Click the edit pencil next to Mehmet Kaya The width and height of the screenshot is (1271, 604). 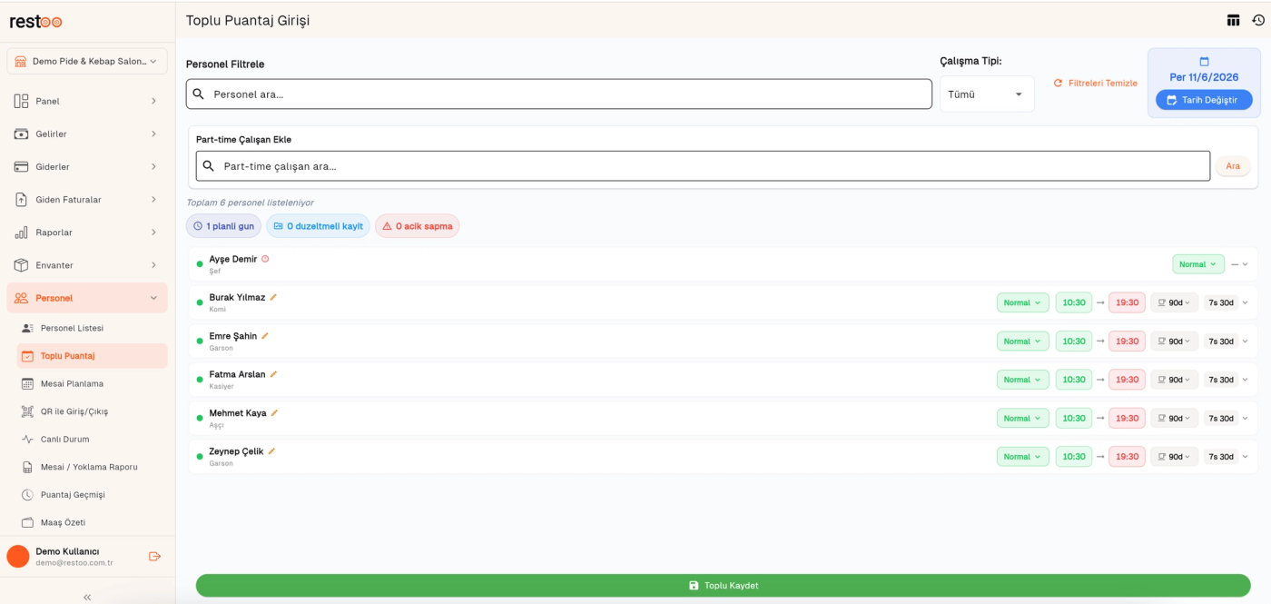(x=274, y=413)
